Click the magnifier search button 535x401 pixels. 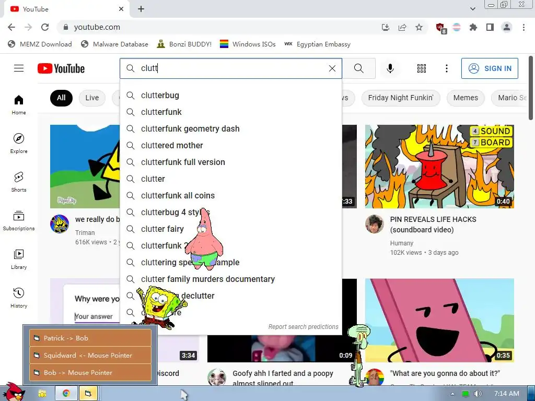coord(358,68)
